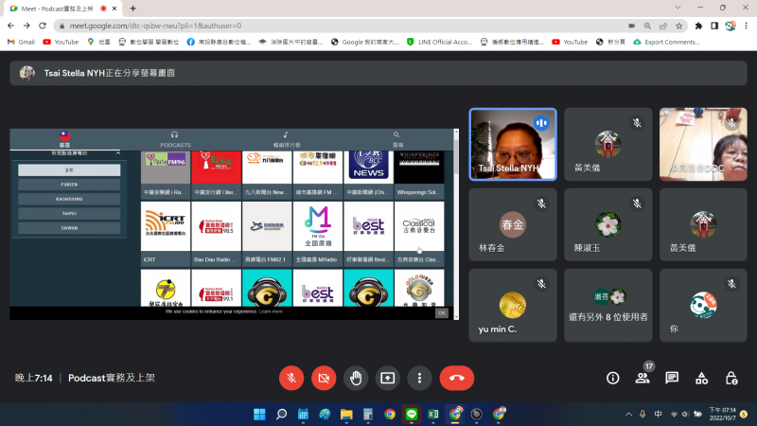Raise hand in the meeting

[x=355, y=378]
